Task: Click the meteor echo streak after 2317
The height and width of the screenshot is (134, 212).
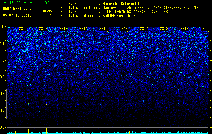Action: (144, 102)
